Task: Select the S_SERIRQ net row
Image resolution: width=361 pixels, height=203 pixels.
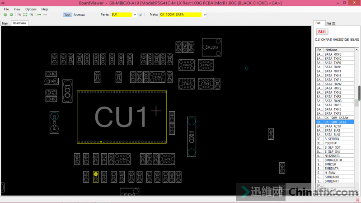Action: [335, 139]
